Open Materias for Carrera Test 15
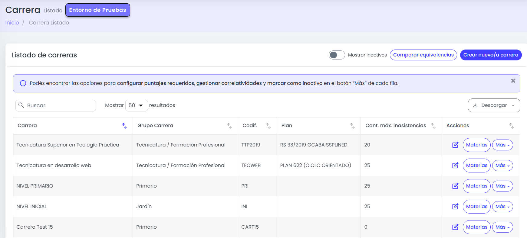The width and height of the screenshot is (527, 238). [477, 227]
